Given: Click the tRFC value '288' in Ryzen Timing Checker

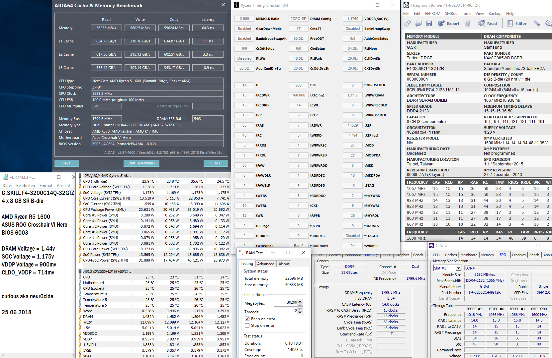Looking at the screenshot, I should [299, 85].
